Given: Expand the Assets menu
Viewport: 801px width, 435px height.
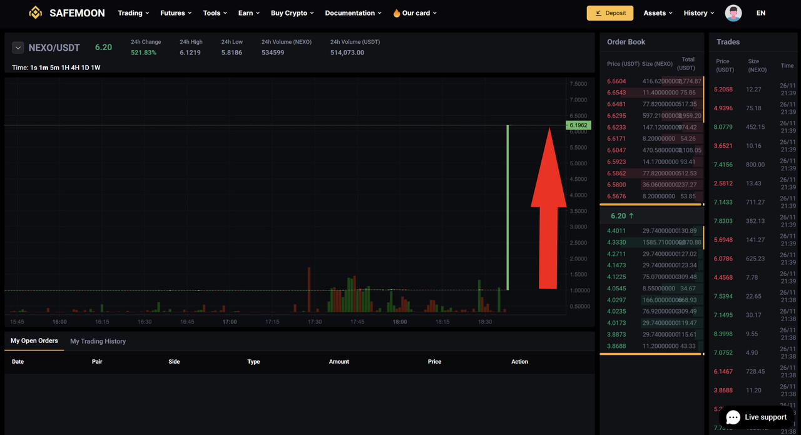Looking at the screenshot, I should (x=658, y=13).
